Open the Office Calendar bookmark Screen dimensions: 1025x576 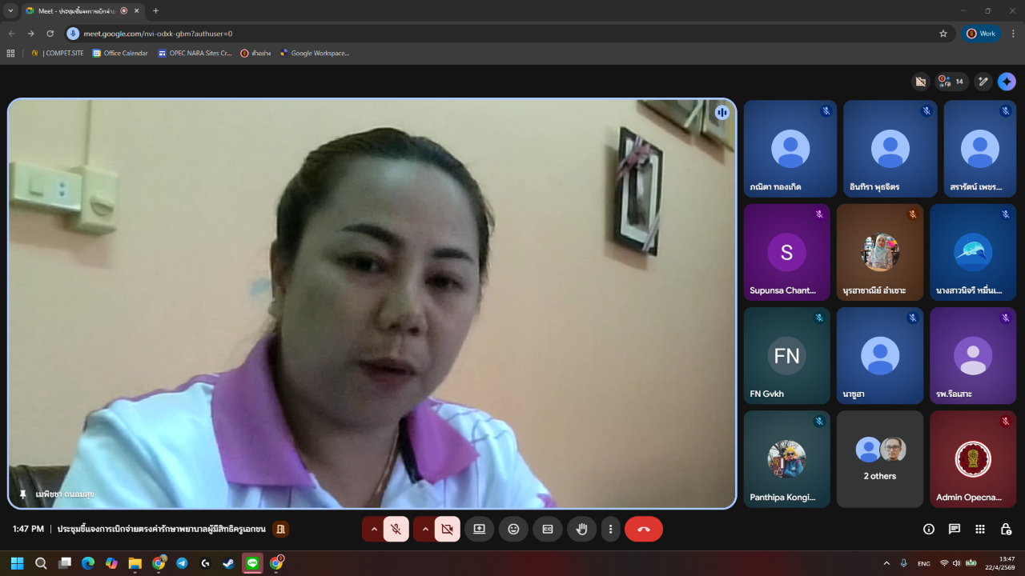120,54
